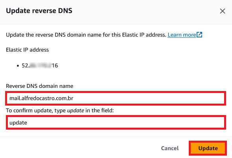Click the 'Elastic IP address' heading label
This screenshot has width=232, height=158.
coord(27,50)
